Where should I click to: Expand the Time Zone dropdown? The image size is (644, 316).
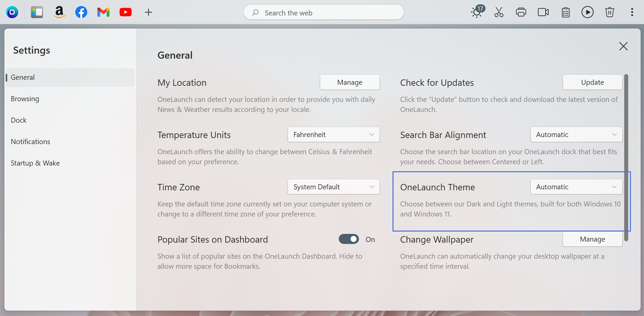pyautogui.click(x=333, y=187)
